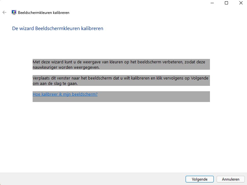Click the Volgende button
Image resolution: width=247 pixels, height=185 pixels.
point(199,179)
